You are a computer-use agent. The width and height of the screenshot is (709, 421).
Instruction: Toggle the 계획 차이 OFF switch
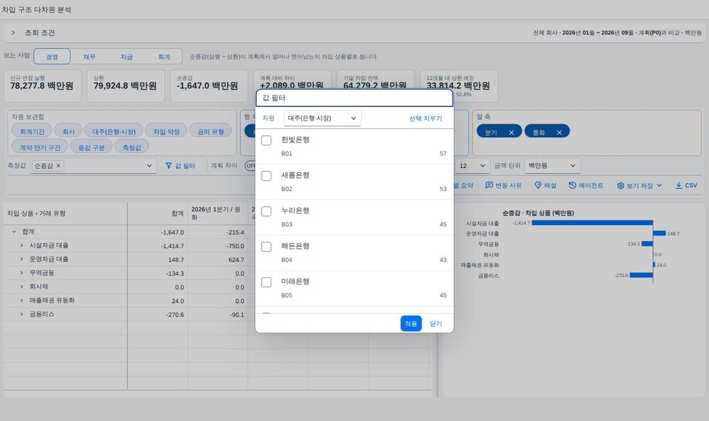pos(250,166)
